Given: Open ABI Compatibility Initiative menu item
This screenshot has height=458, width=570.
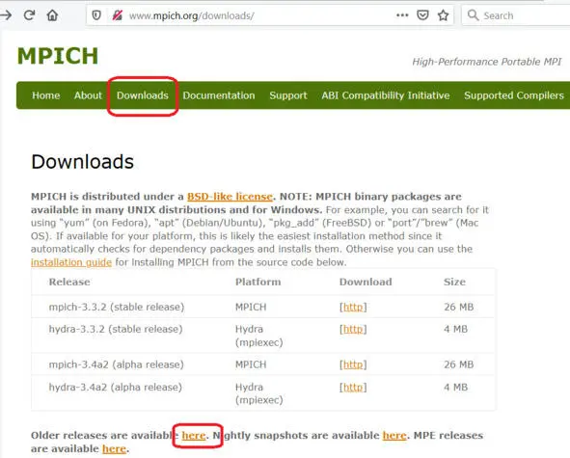Looking at the screenshot, I should [x=386, y=95].
